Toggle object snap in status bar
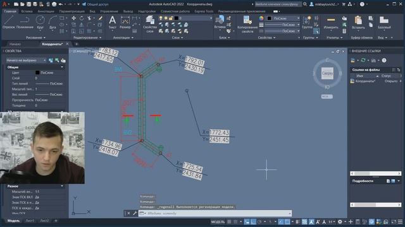Image resolution: width=405 pixels, height=227 pixels. [287, 221]
